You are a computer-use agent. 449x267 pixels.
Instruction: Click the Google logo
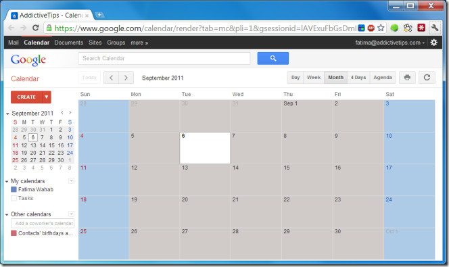[28, 59]
